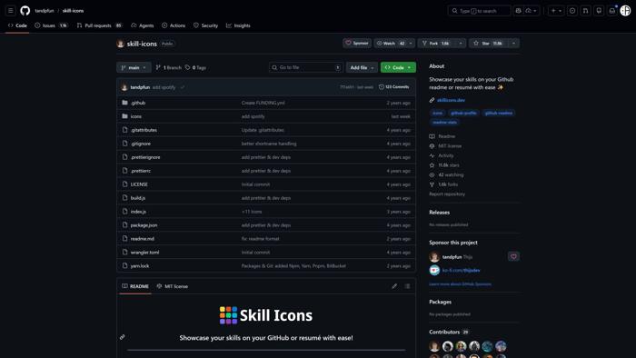Click the header search box
This screenshot has height=358, width=636.
pyautogui.click(x=479, y=11)
